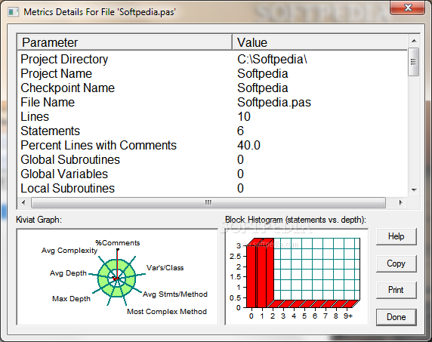Close dialog with Done button
Screen dimensions: 432x342
[397, 317]
